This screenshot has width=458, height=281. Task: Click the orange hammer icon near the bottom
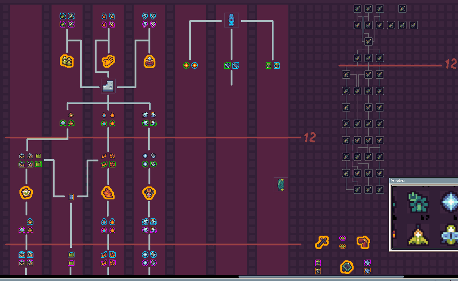322,242
